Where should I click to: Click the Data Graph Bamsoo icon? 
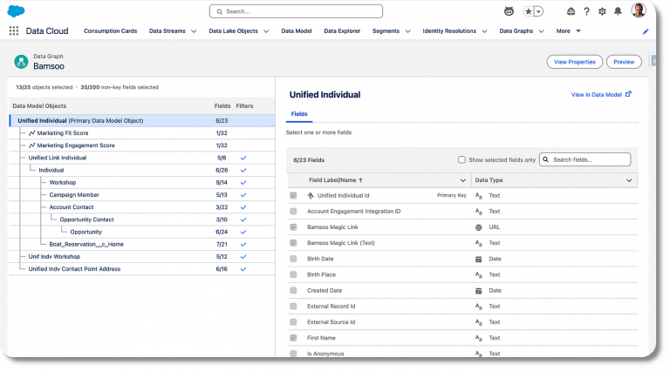coord(21,62)
